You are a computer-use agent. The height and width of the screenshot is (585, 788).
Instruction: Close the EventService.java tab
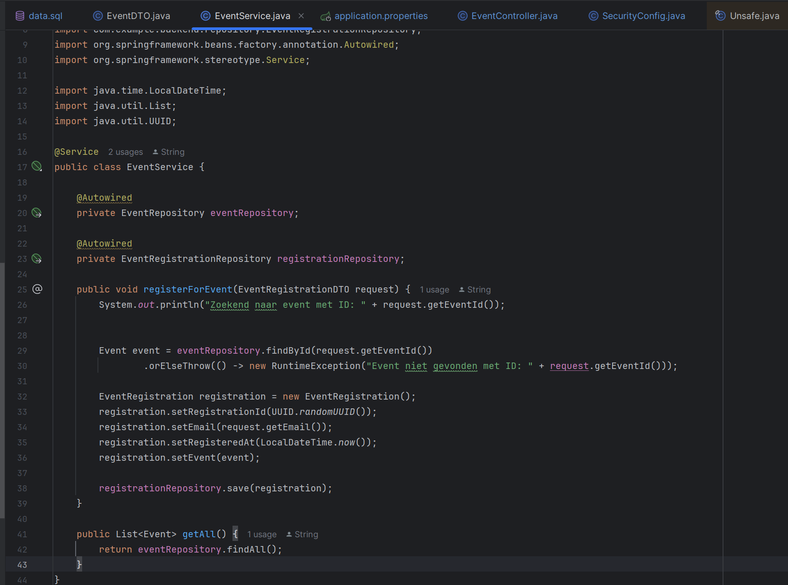301,16
